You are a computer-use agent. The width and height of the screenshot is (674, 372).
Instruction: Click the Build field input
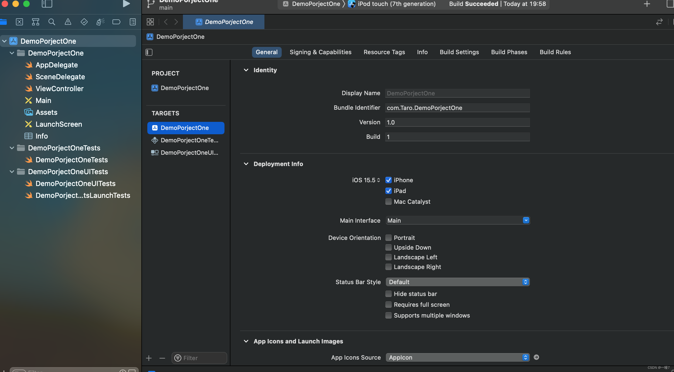coord(457,136)
